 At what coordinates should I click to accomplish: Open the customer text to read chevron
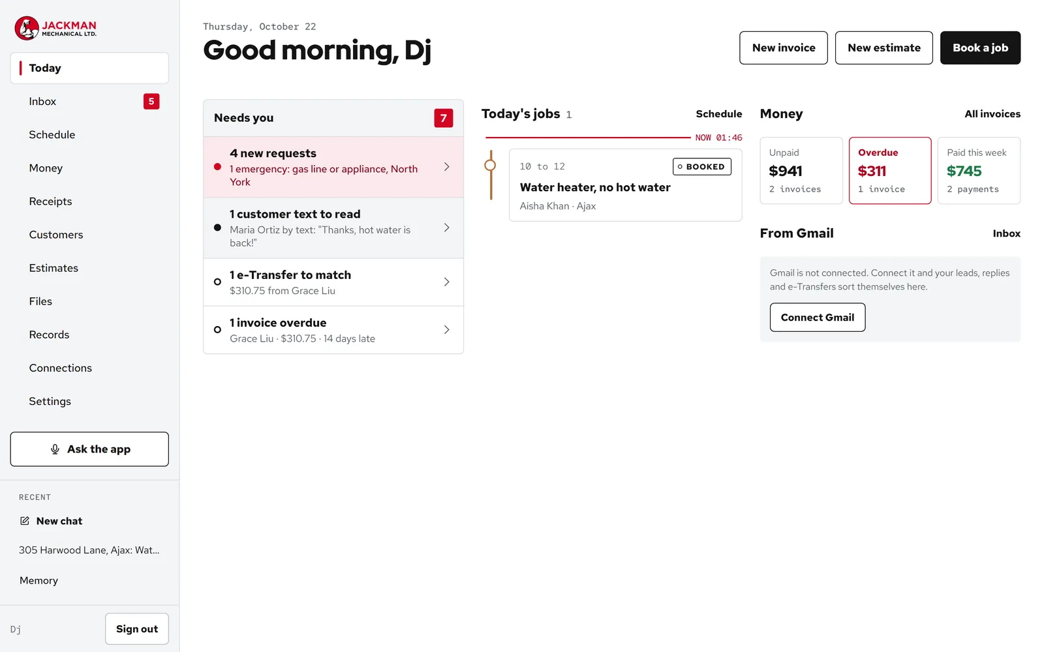coord(447,228)
